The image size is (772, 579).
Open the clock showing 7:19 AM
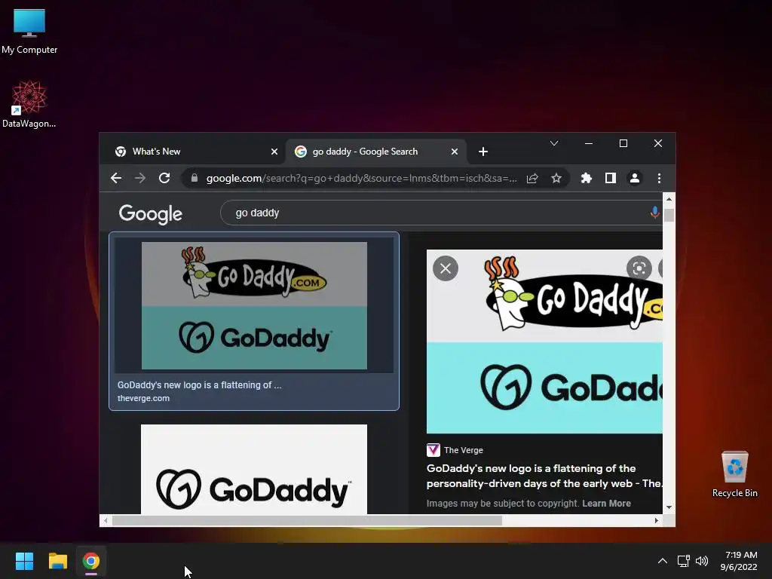[x=739, y=561]
